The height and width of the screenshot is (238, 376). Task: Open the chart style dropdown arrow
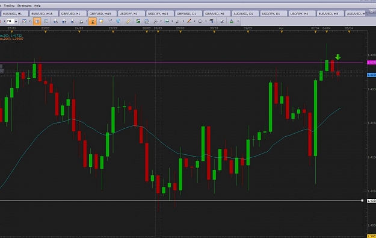[x=29, y=21]
